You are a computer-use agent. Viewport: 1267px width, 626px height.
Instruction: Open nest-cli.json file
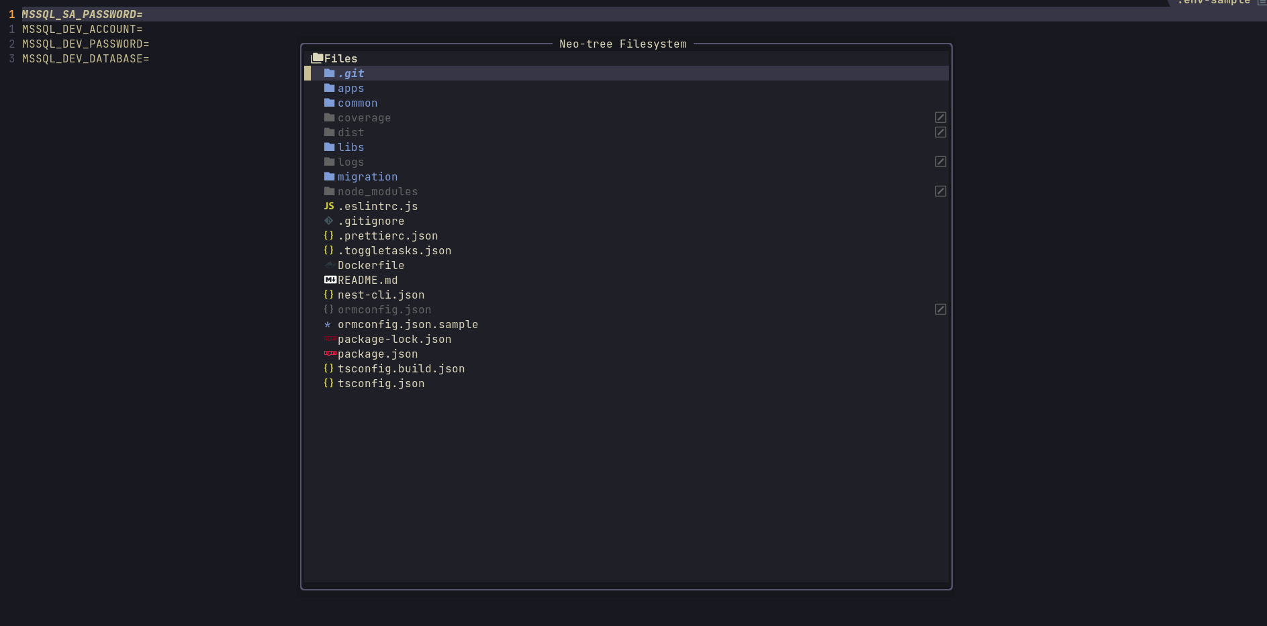[x=381, y=295]
